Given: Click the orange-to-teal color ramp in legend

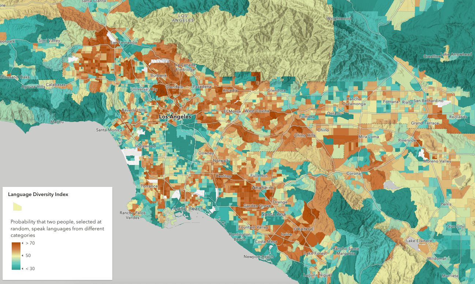Looking at the screenshot, I should point(16,256).
